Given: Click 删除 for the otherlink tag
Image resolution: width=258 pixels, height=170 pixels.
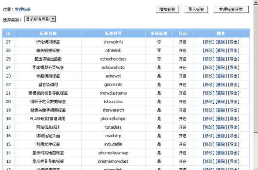Looking at the screenshot, I should 221,51.
